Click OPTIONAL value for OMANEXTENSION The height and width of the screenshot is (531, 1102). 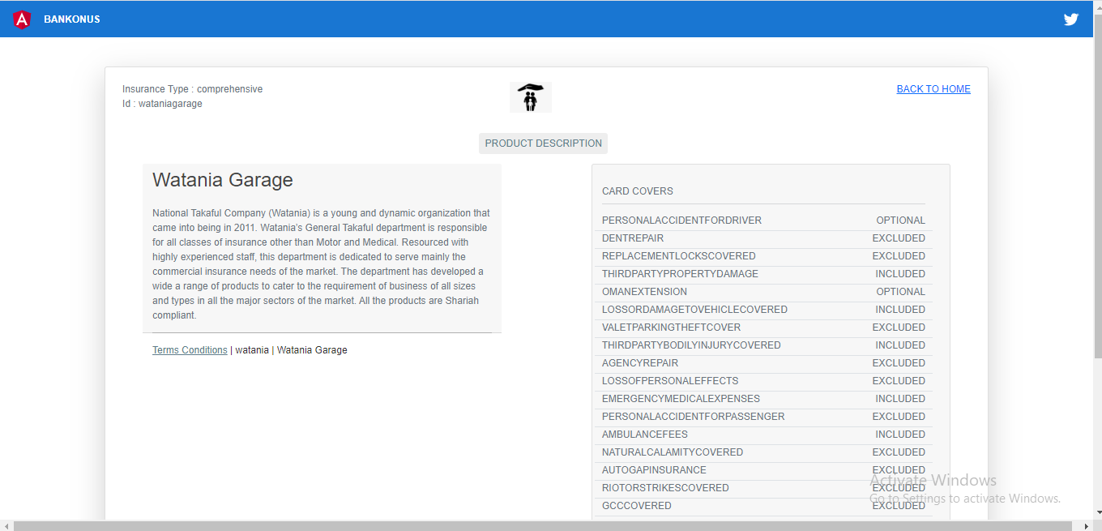click(900, 292)
